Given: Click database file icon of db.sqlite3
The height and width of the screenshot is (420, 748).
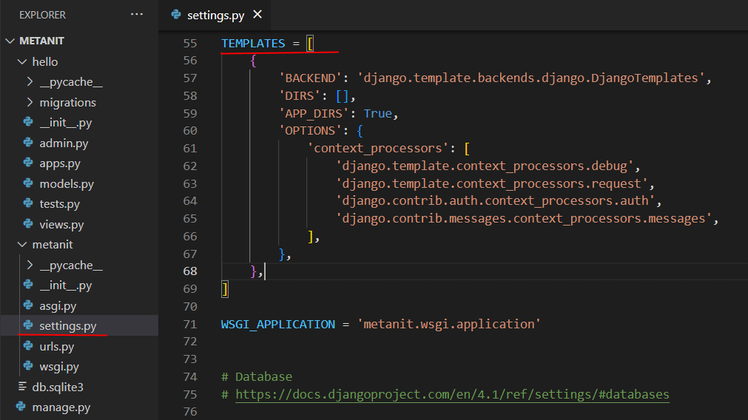Looking at the screenshot, I should pyautogui.click(x=22, y=386).
